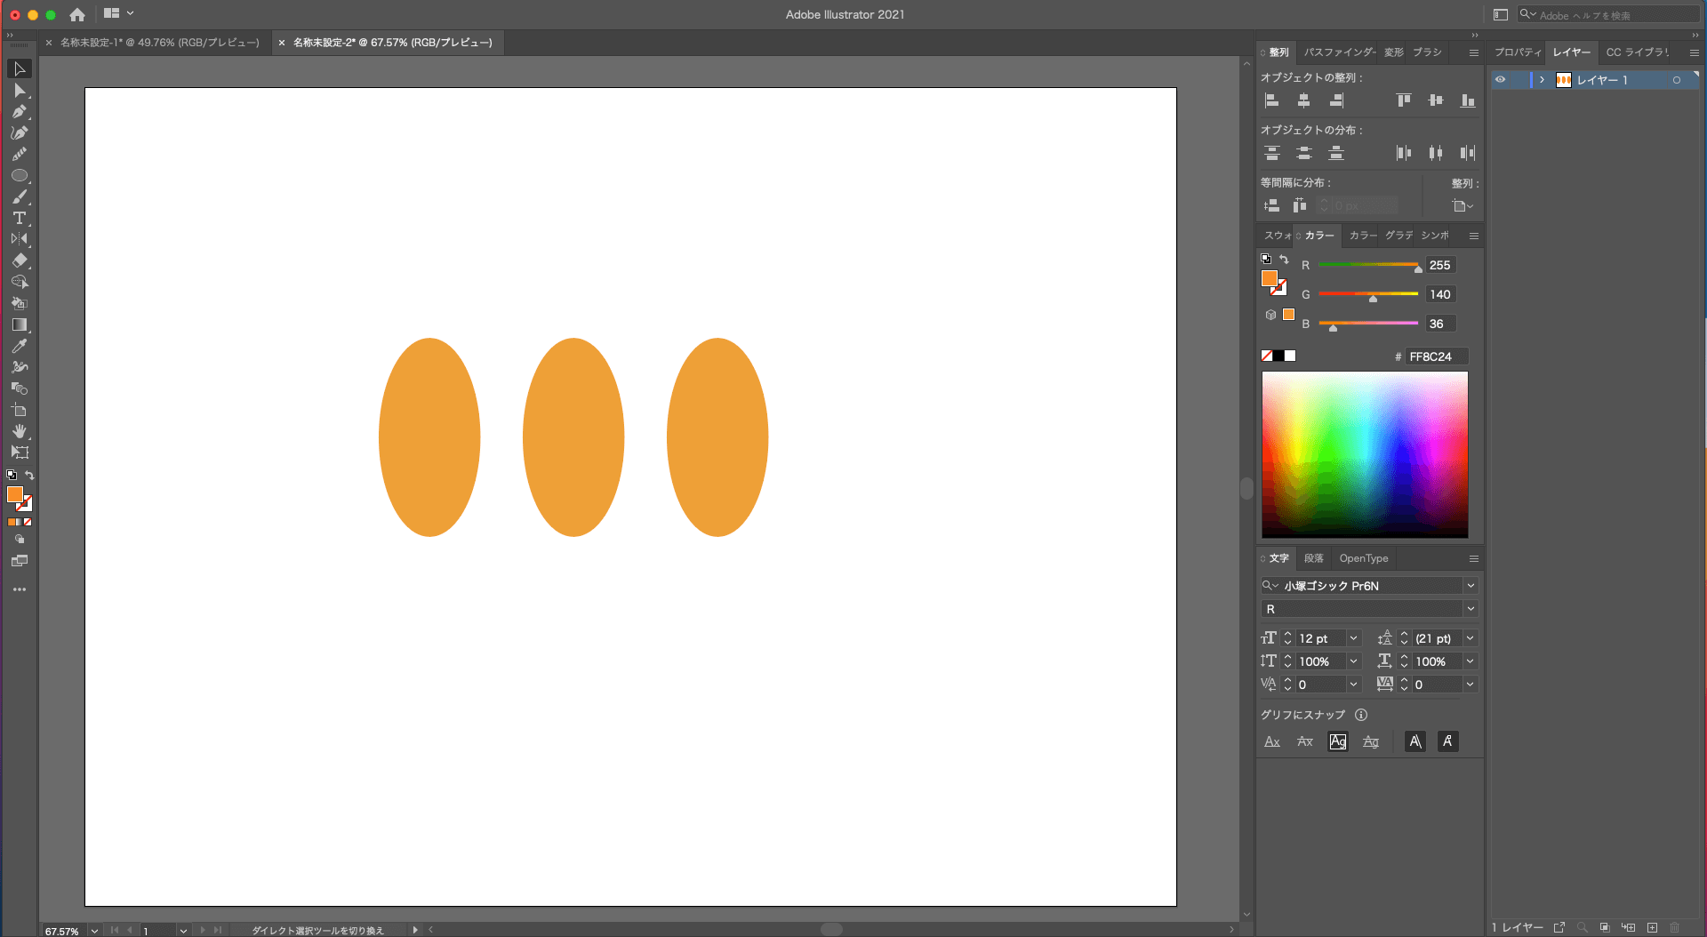Click horizontal align center icon

click(x=1304, y=100)
